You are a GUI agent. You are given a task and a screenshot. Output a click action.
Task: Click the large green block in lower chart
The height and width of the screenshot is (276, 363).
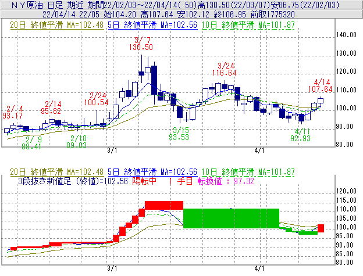[x=231, y=218]
